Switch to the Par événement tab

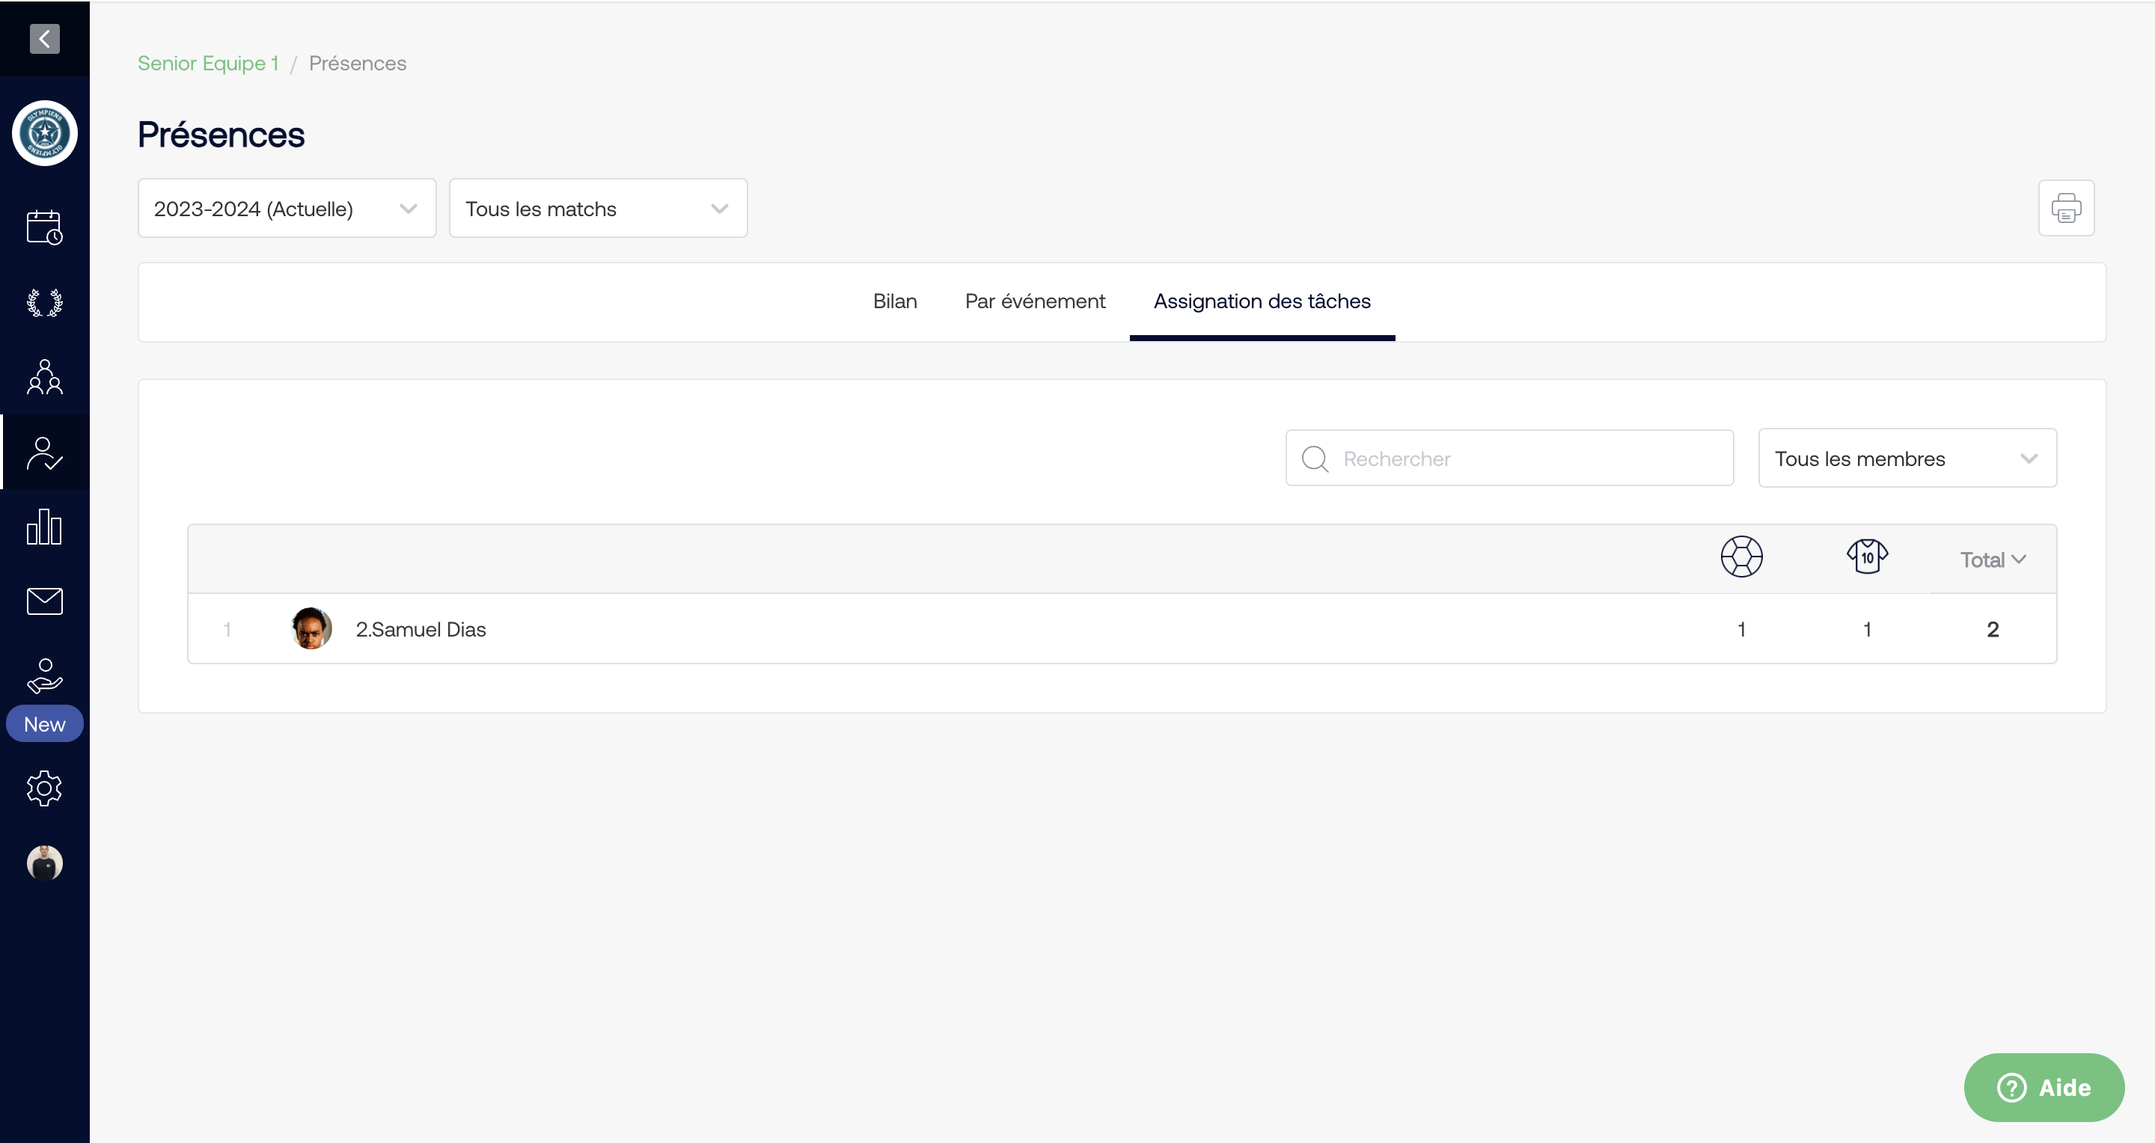pos(1035,301)
